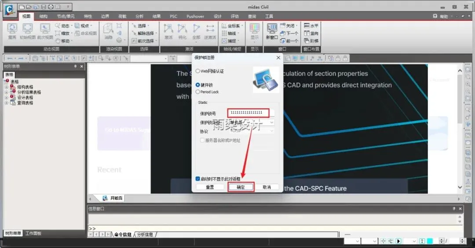475x248 pixels.
Task: Toggle the 服务器名称或IP地址 checkbox
Action: click(x=202, y=140)
